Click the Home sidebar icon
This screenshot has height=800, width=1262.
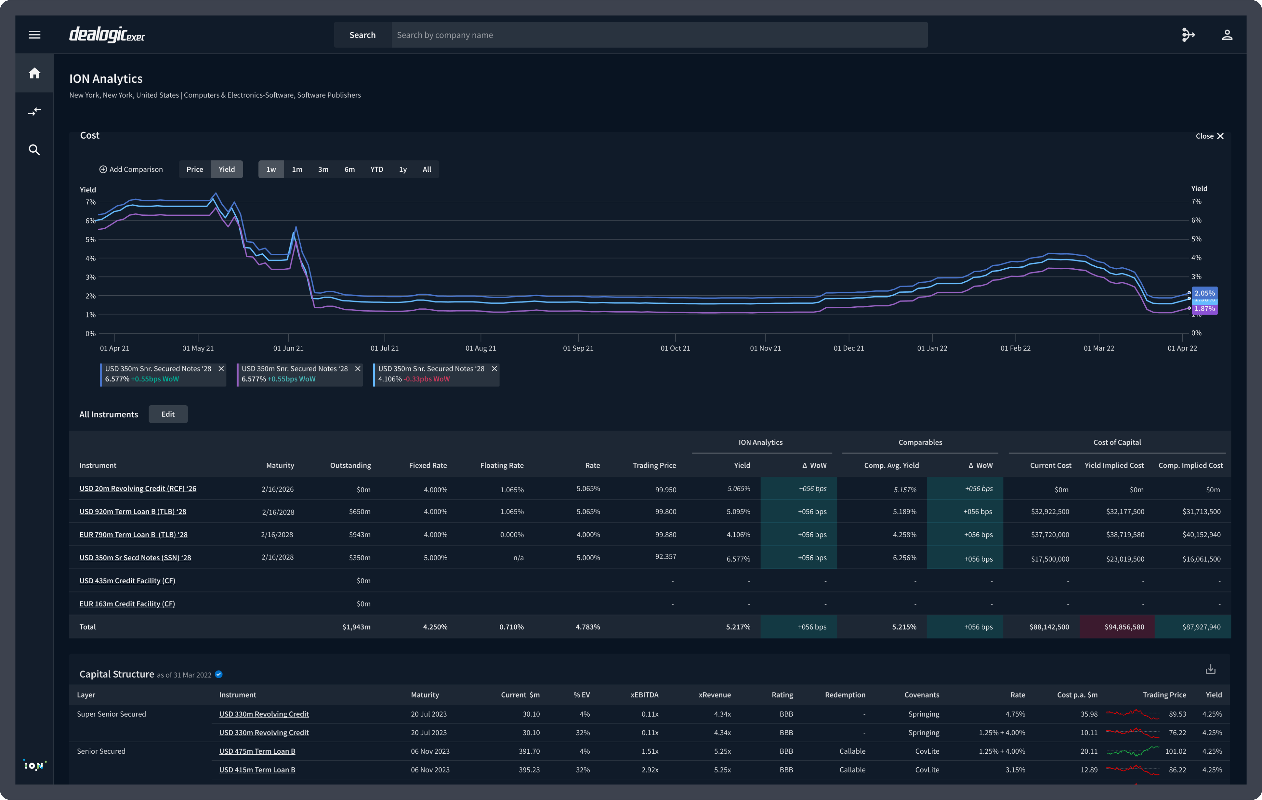point(35,73)
